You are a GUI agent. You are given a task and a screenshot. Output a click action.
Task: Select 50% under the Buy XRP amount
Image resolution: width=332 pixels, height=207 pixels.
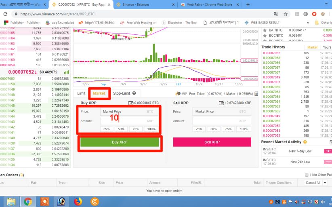121,129
